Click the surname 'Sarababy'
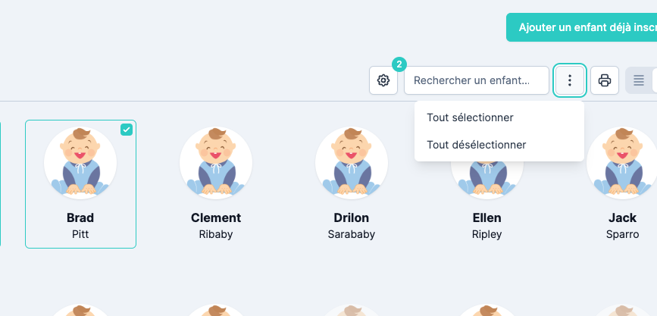The image size is (657, 316). 352,234
